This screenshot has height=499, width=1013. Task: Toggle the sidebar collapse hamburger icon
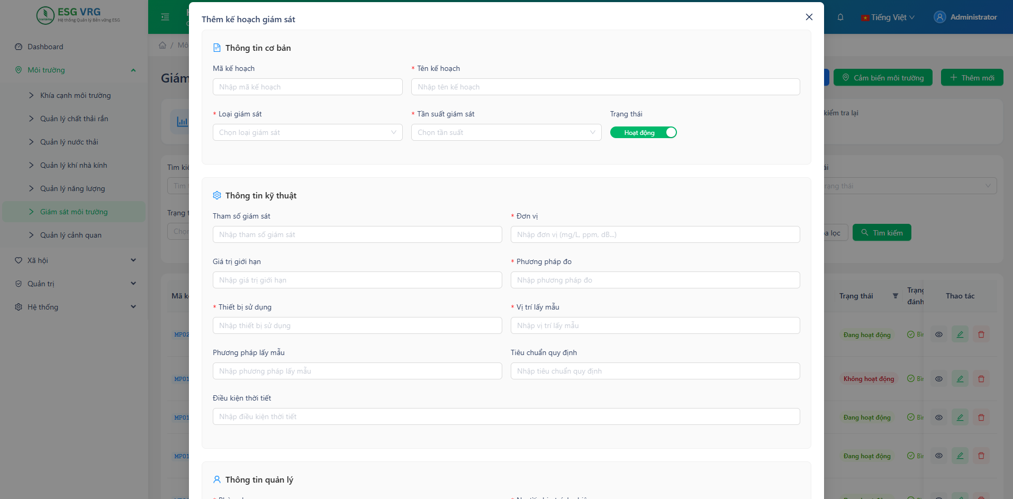pyautogui.click(x=165, y=17)
